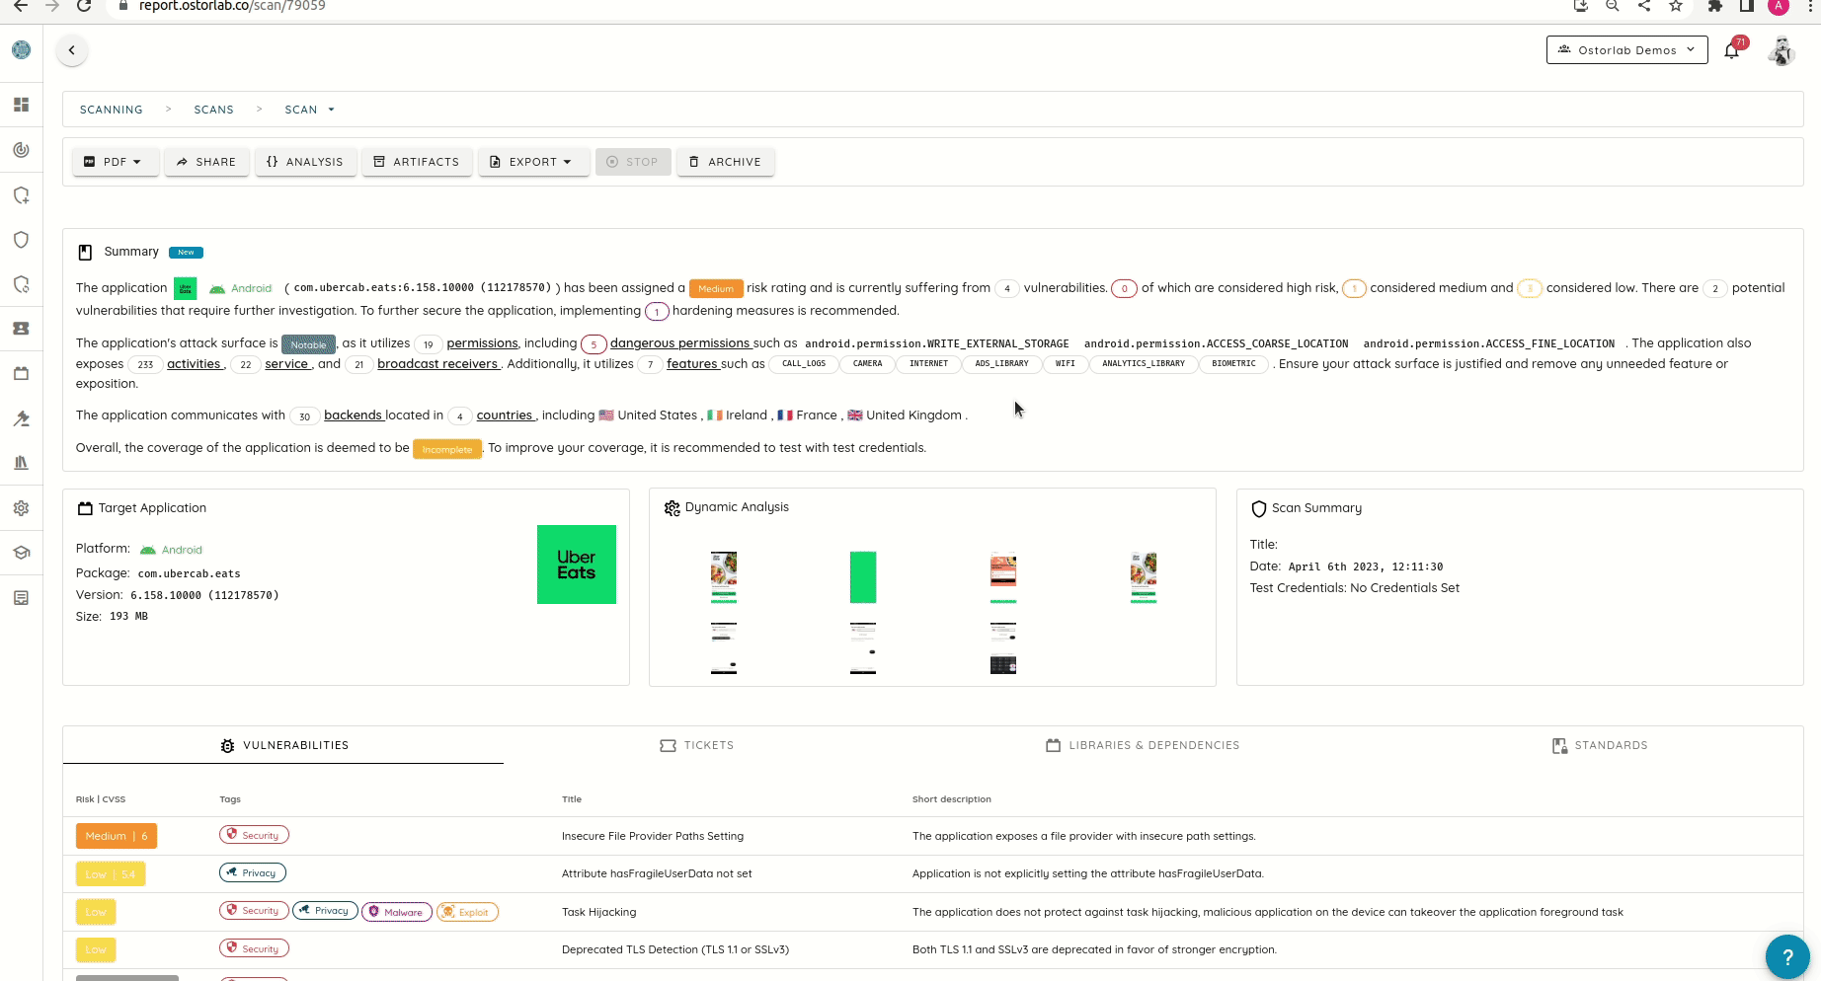This screenshot has width=1821, height=981.
Task: Click the permissions link in summary
Action: click(482, 343)
